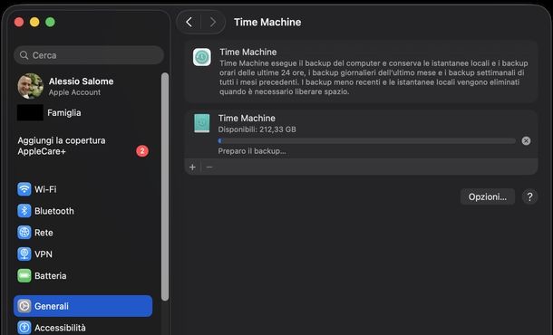This screenshot has width=553, height=335.
Task: Click the black Famiglia thumbnail
Action: (30, 112)
